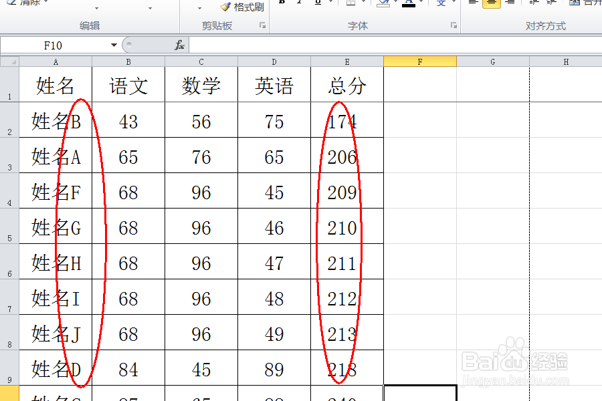The height and width of the screenshot is (401, 602).
Task: Select the 总分 header cell
Action: point(346,85)
